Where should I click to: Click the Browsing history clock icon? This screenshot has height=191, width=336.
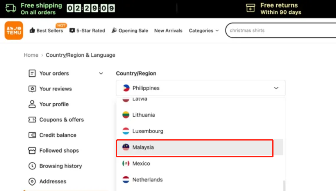pyautogui.click(x=32, y=166)
